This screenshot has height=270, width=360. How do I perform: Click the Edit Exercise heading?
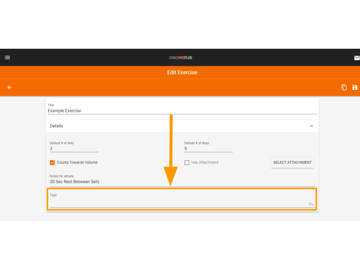coord(182,72)
